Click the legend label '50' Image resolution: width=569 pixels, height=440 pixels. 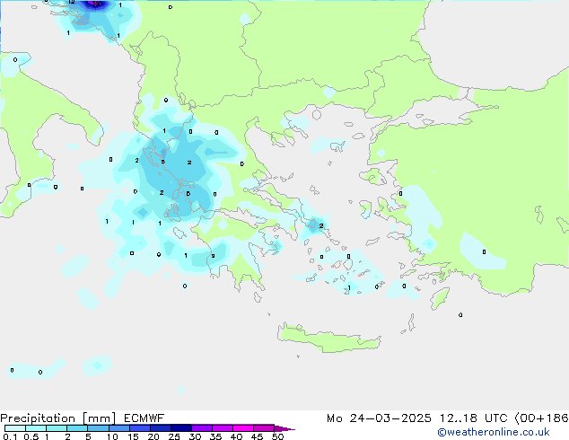click(x=277, y=436)
